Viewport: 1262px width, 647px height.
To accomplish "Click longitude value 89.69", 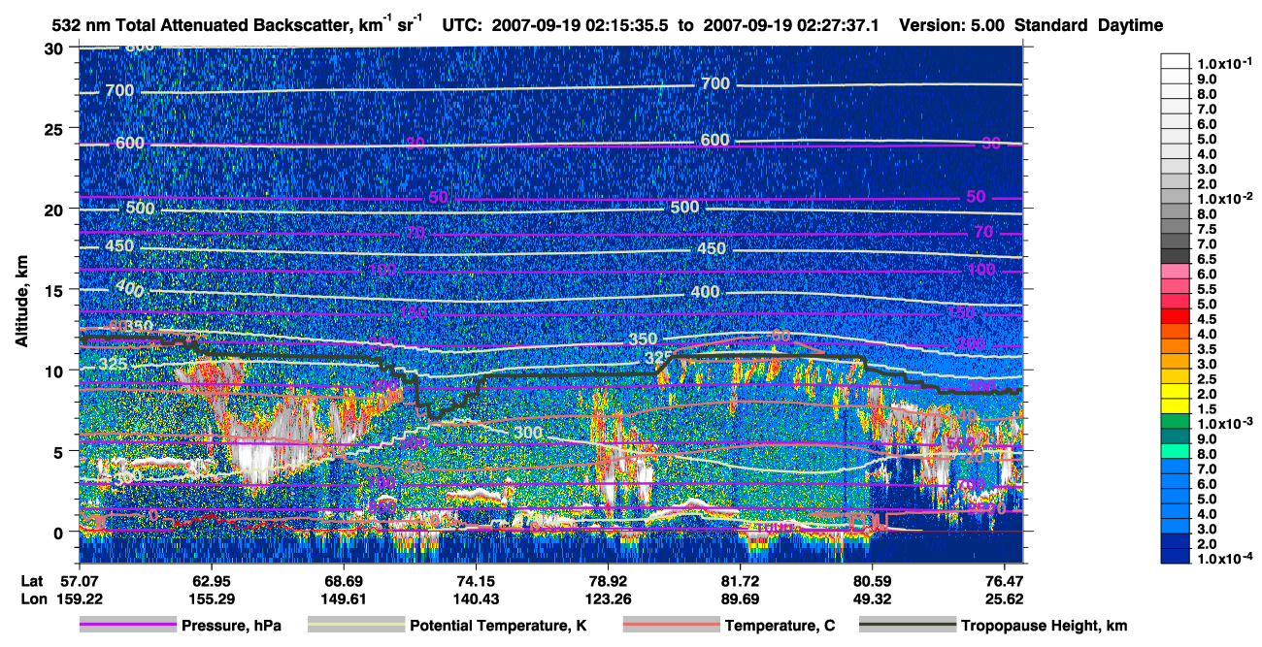I will (740, 598).
